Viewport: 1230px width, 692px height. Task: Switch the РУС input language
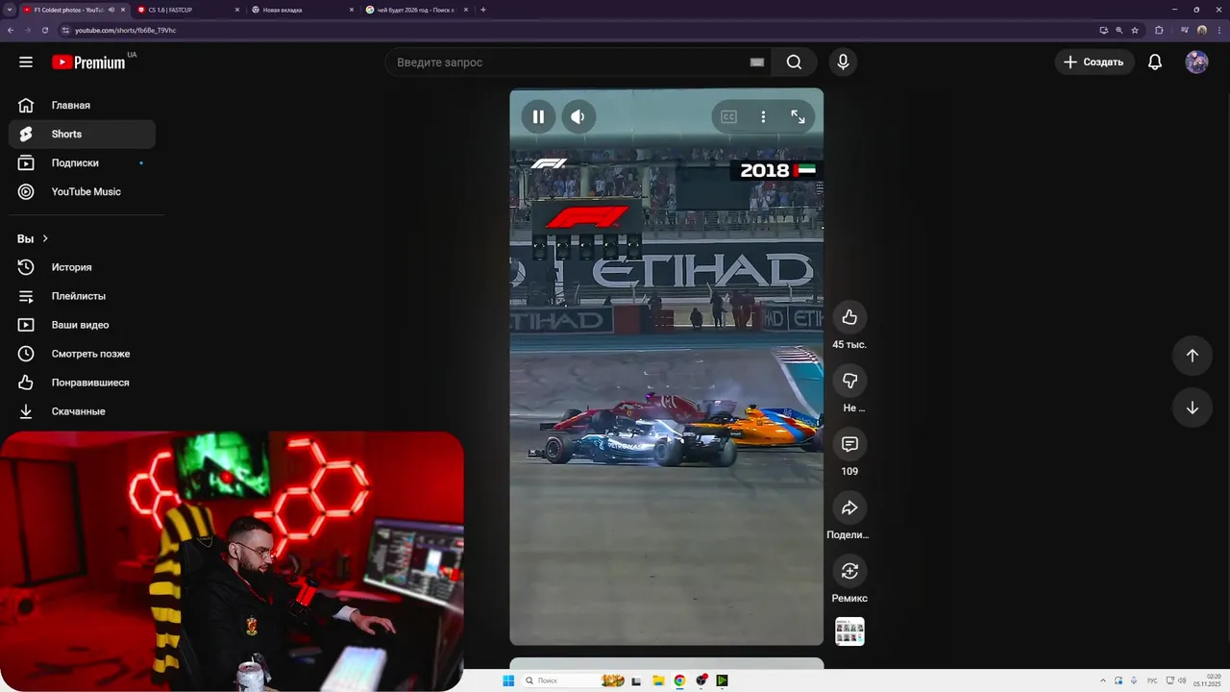pyautogui.click(x=1152, y=680)
